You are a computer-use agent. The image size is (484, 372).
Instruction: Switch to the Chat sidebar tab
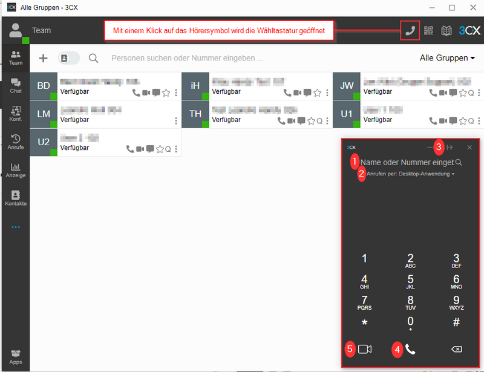pyautogui.click(x=16, y=85)
